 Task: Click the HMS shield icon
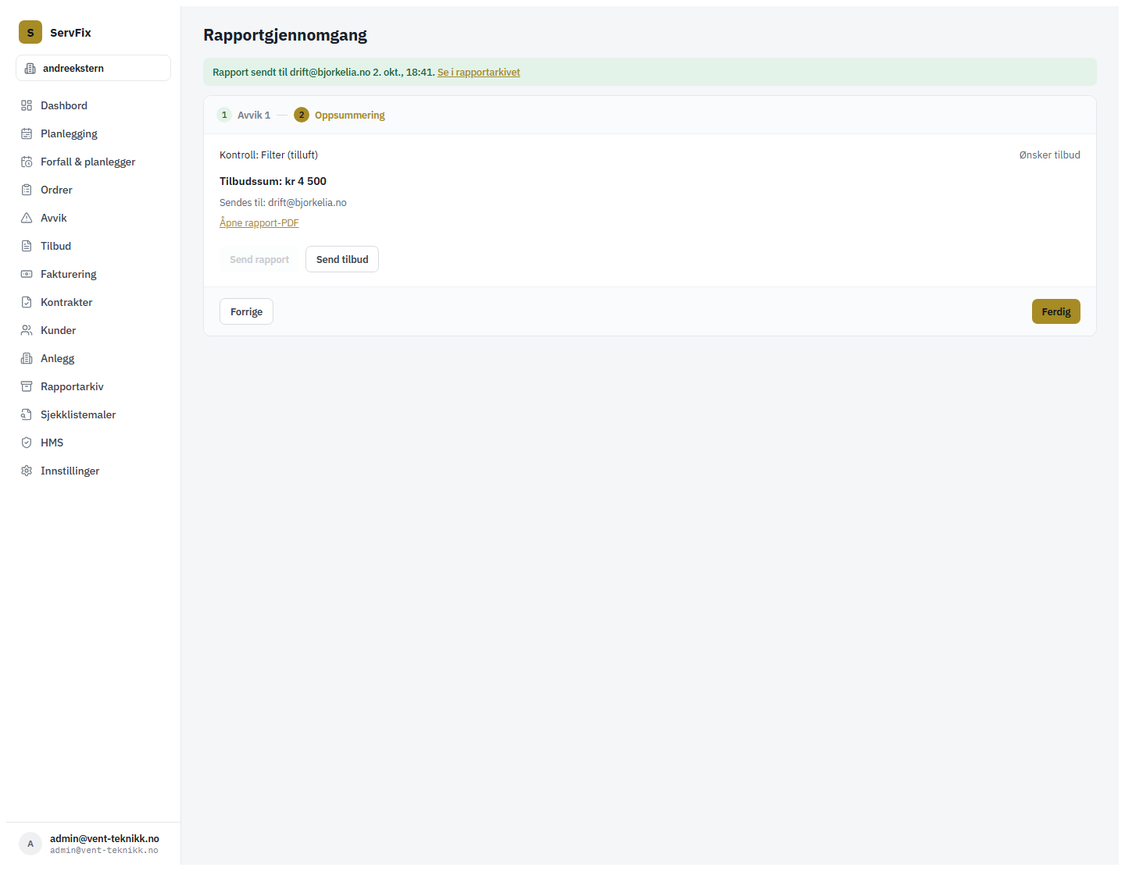(x=27, y=443)
